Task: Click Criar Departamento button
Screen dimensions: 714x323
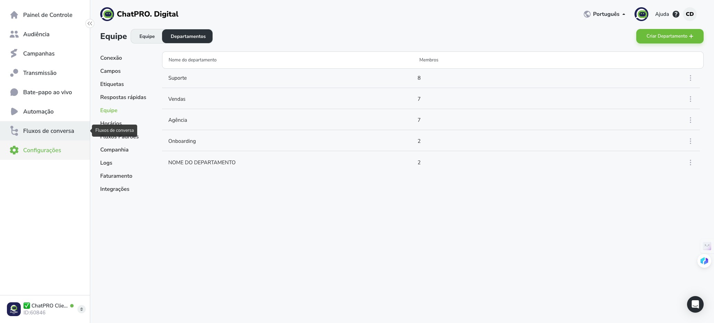Action: pyautogui.click(x=670, y=36)
